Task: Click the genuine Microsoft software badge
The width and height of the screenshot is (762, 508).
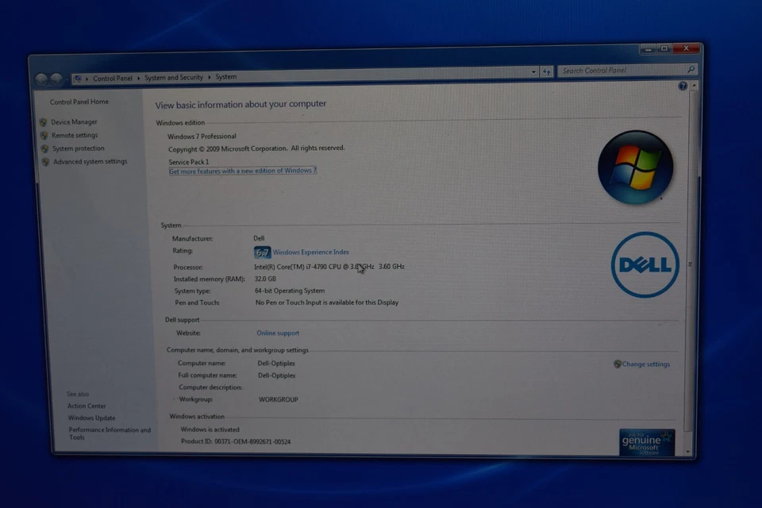Action: tap(647, 442)
